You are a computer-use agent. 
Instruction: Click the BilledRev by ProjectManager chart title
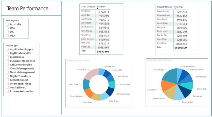click(159, 60)
